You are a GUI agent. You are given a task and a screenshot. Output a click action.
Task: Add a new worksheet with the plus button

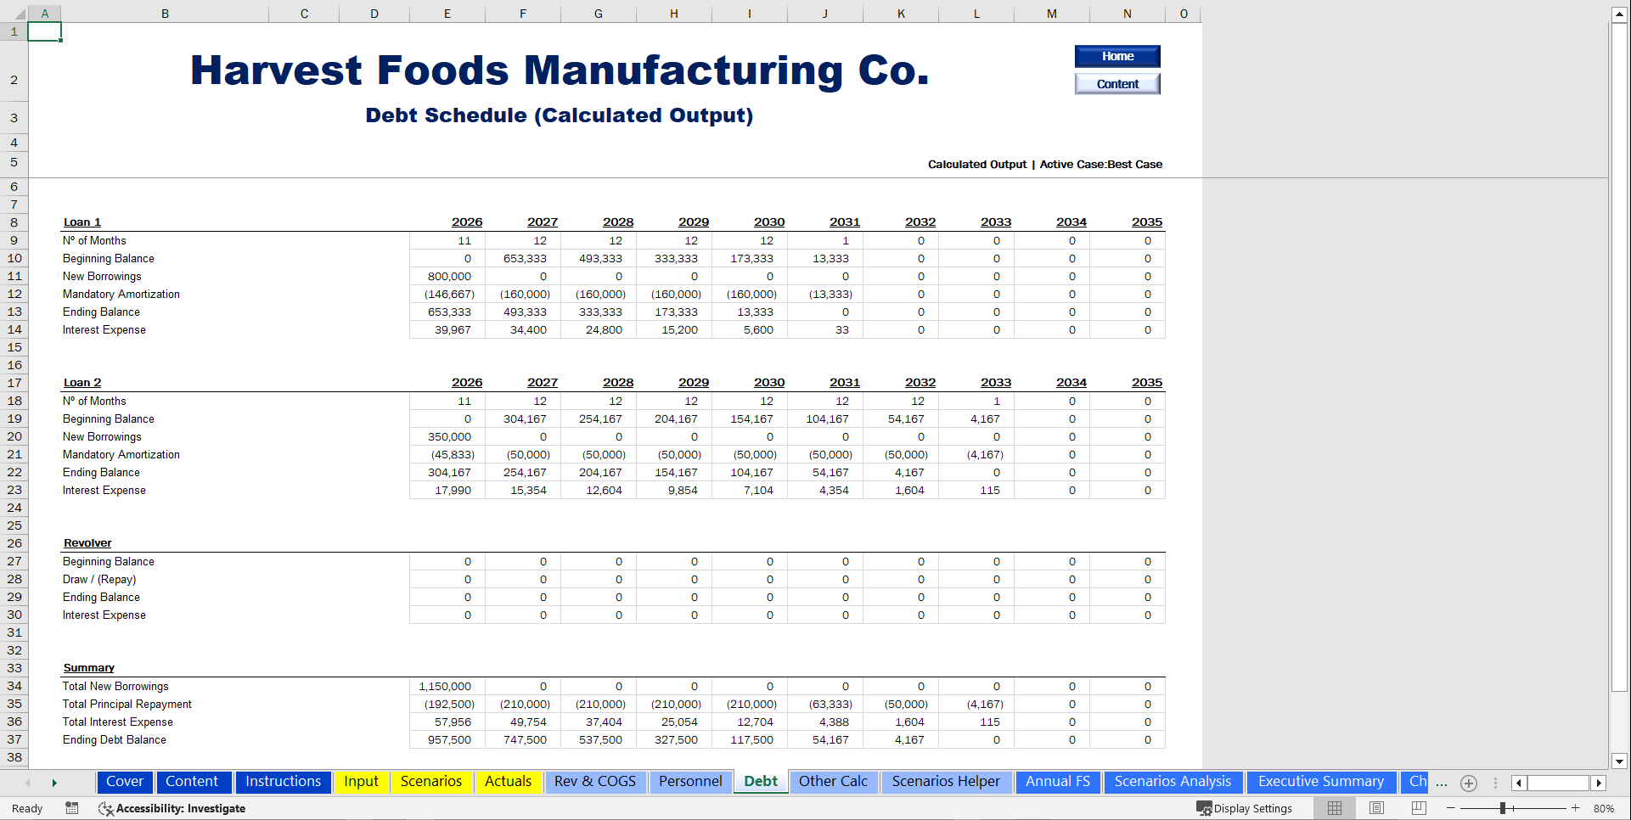click(x=1470, y=783)
